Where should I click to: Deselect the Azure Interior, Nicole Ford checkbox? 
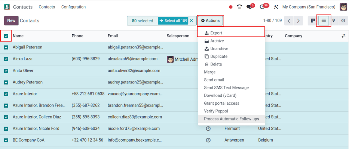[6, 129]
